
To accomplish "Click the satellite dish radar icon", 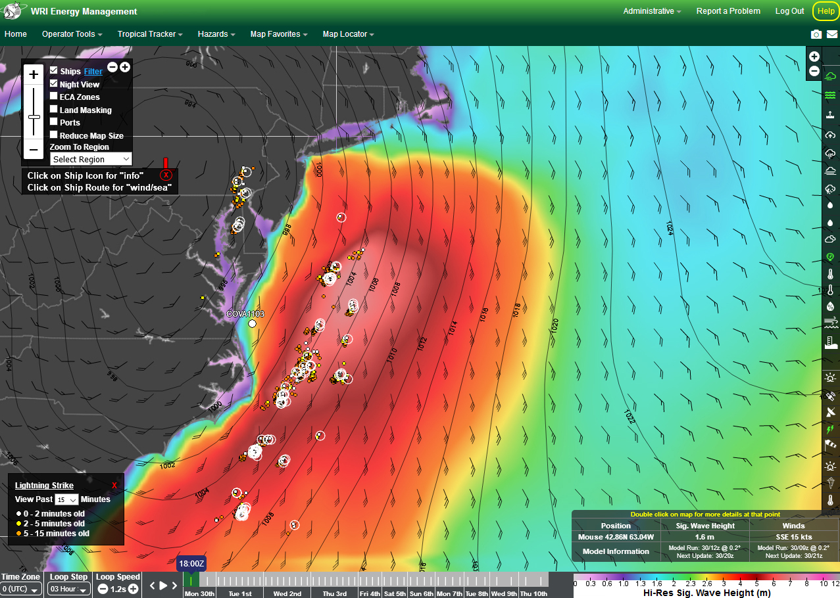I will (830, 412).
